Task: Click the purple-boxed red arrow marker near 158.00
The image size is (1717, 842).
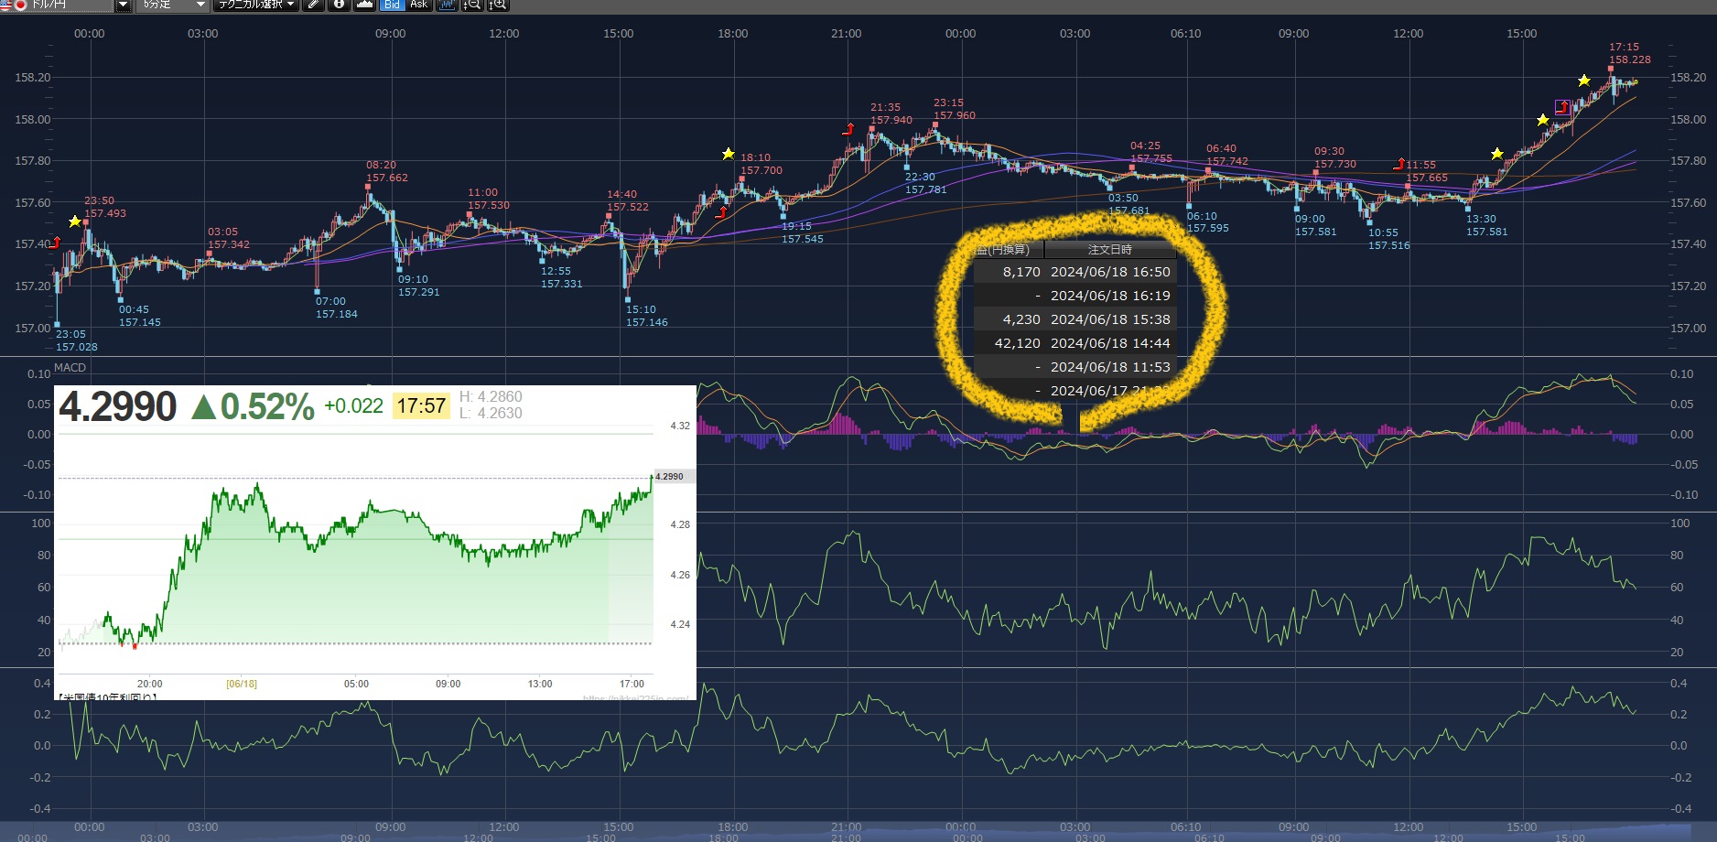Action: pos(1562,107)
